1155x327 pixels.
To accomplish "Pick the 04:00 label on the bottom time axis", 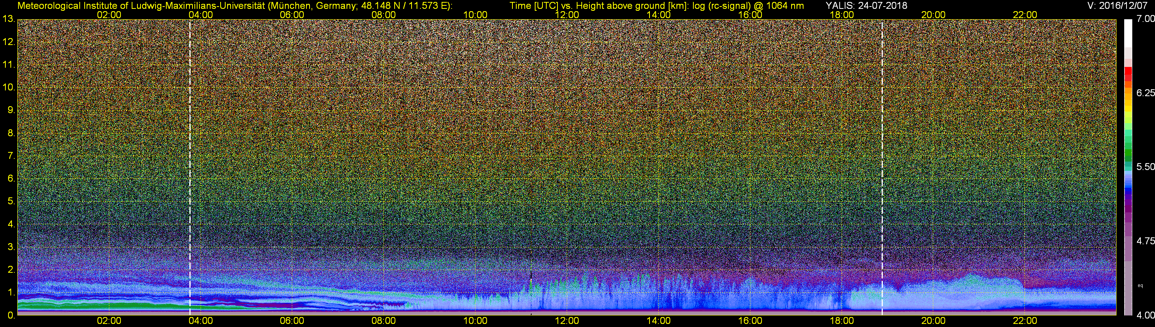I will click(x=201, y=321).
